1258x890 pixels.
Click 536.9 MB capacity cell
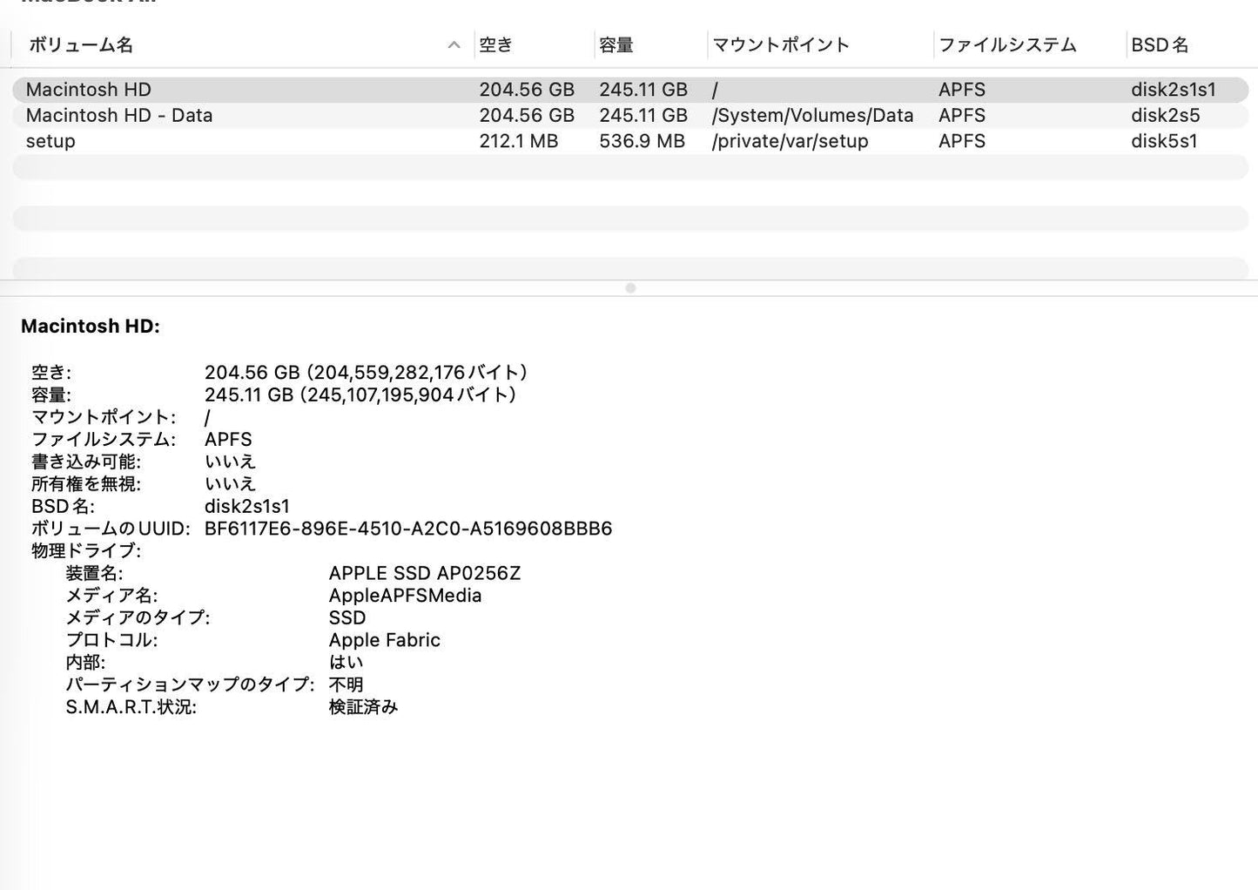tap(642, 141)
